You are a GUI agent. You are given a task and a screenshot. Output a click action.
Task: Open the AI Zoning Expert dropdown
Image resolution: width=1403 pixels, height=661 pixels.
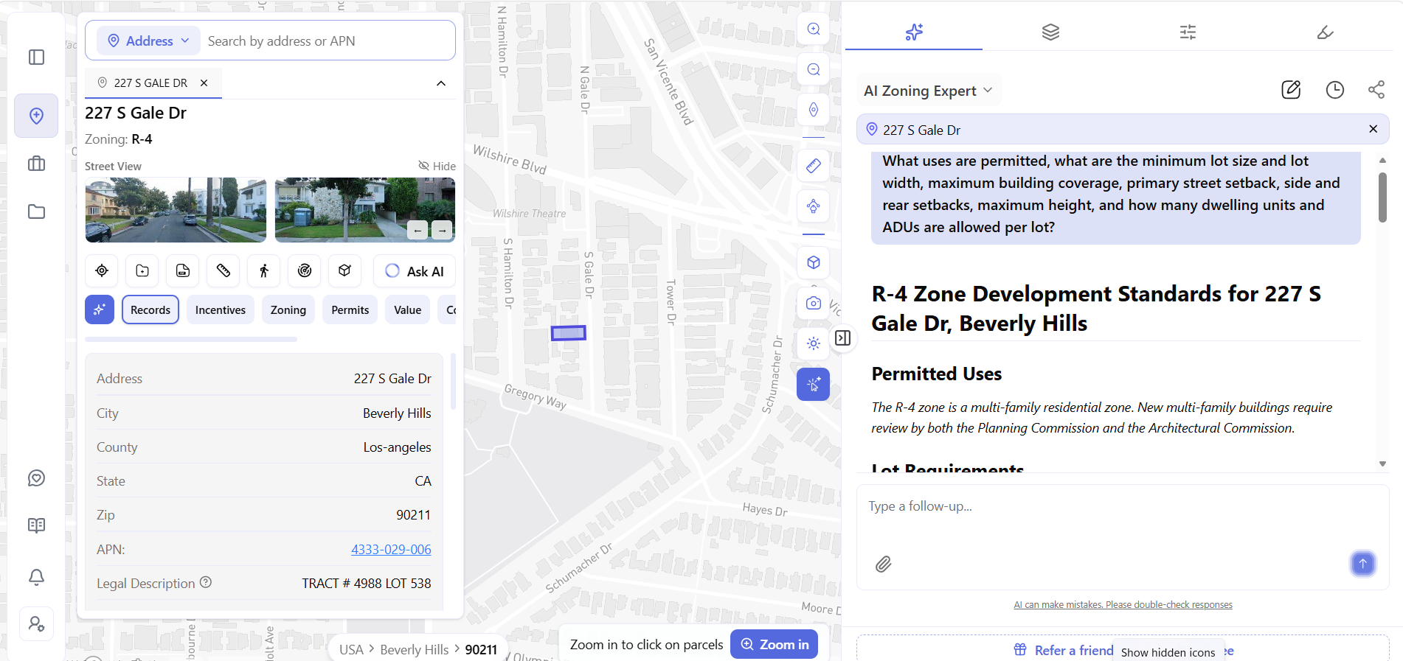pos(929,91)
